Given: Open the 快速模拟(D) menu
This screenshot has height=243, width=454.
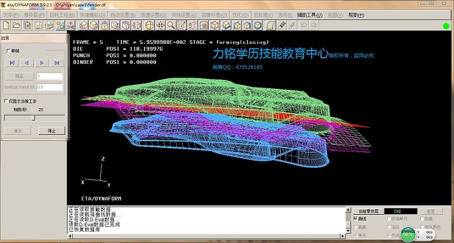Looking at the screenshot, I should (x=93, y=15).
